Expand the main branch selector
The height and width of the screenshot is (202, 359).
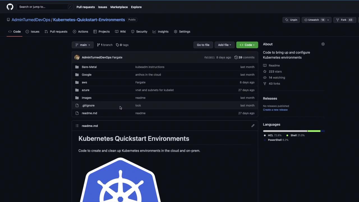(83, 45)
